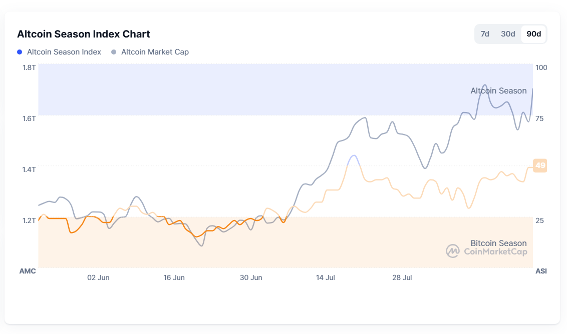The image size is (567, 334).
Task: Select the blue Altcoin Season Index legend dot
Action: (x=20, y=51)
